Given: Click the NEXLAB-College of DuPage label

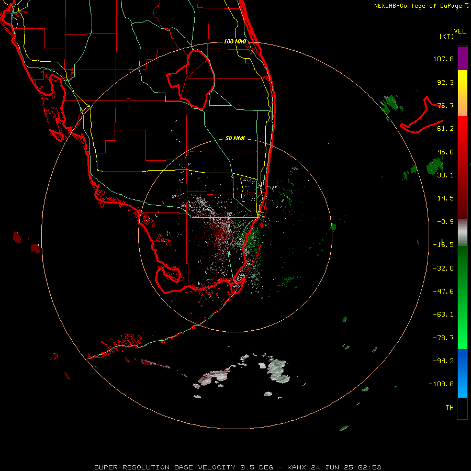Looking at the screenshot, I should [x=419, y=6].
